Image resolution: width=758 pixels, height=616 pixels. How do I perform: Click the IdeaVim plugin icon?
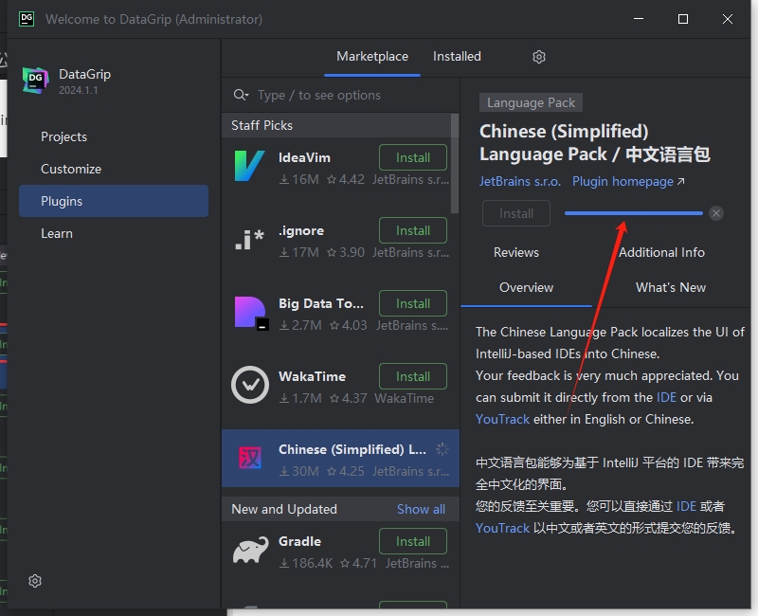point(249,166)
